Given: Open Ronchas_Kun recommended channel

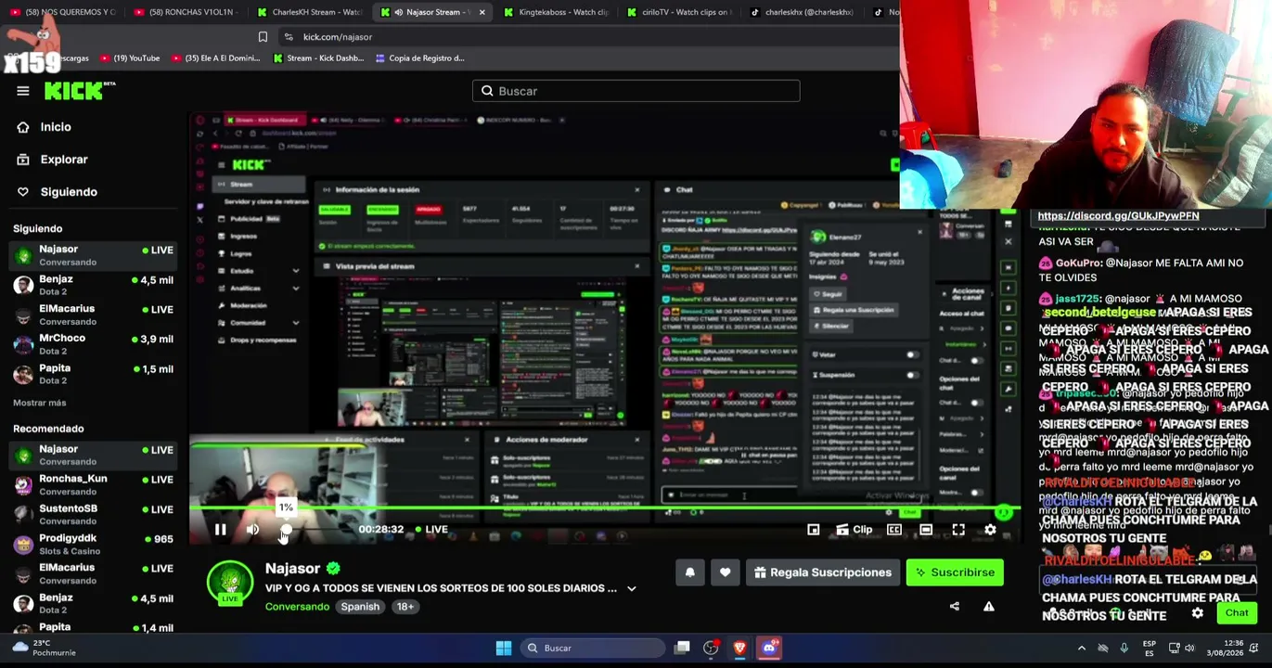Looking at the screenshot, I should click(x=93, y=484).
